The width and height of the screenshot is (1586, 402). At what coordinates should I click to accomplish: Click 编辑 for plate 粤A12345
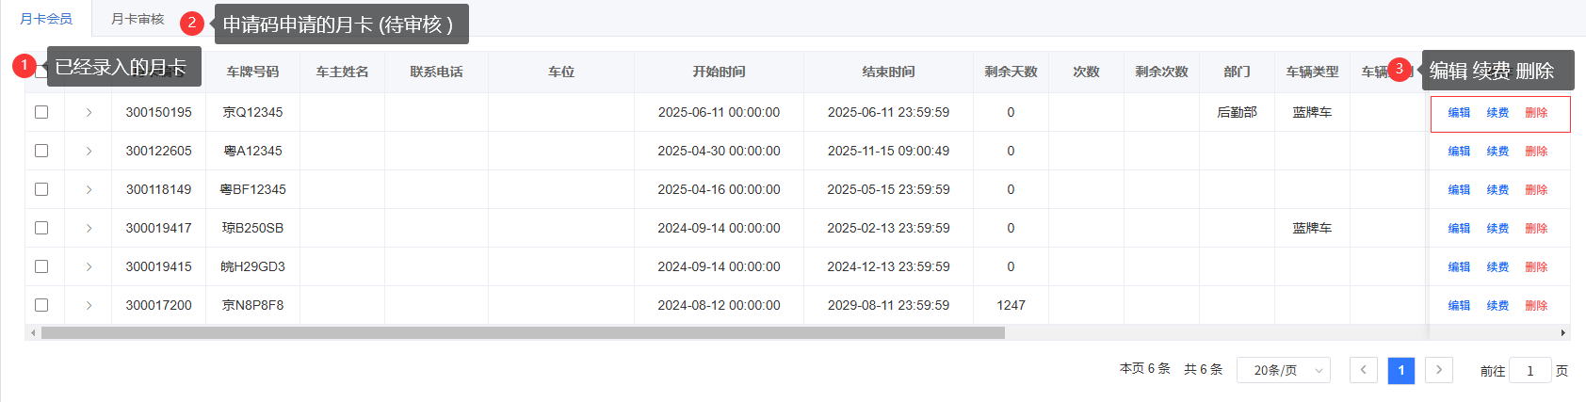click(1459, 152)
